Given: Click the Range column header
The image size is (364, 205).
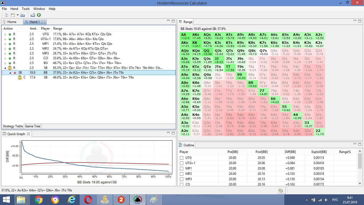Looking at the screenshot, I should (108, 29).
